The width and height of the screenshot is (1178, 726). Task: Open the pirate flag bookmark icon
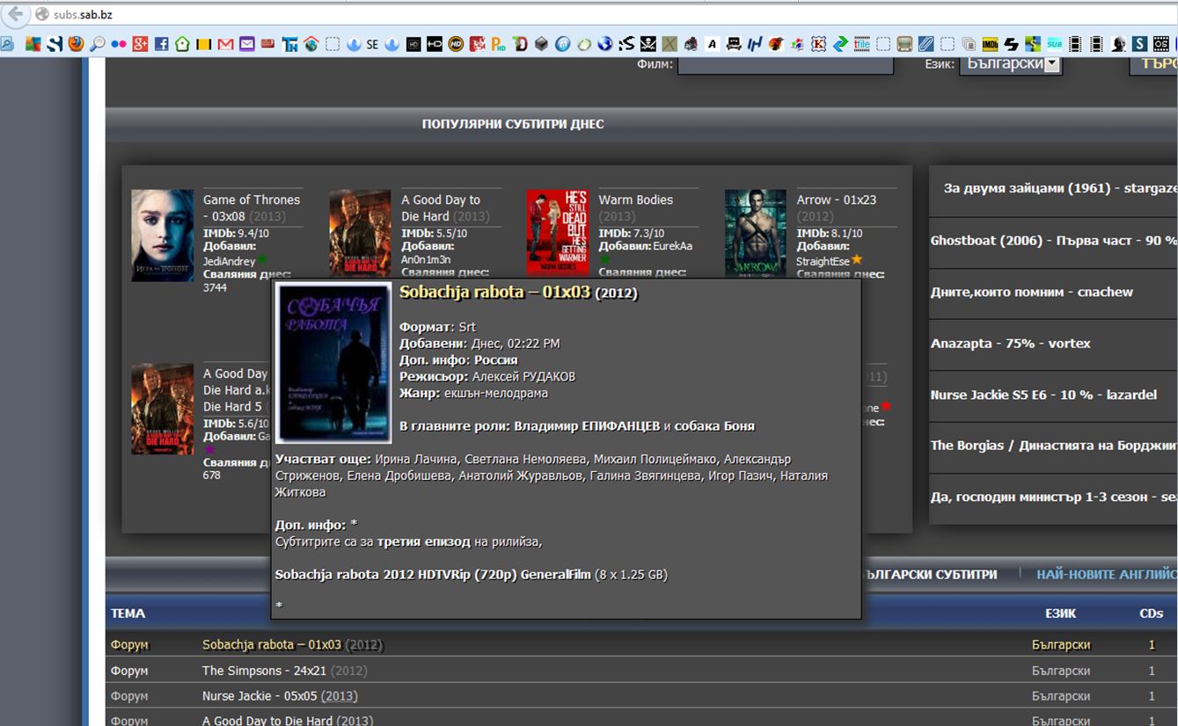pos(648,44)
